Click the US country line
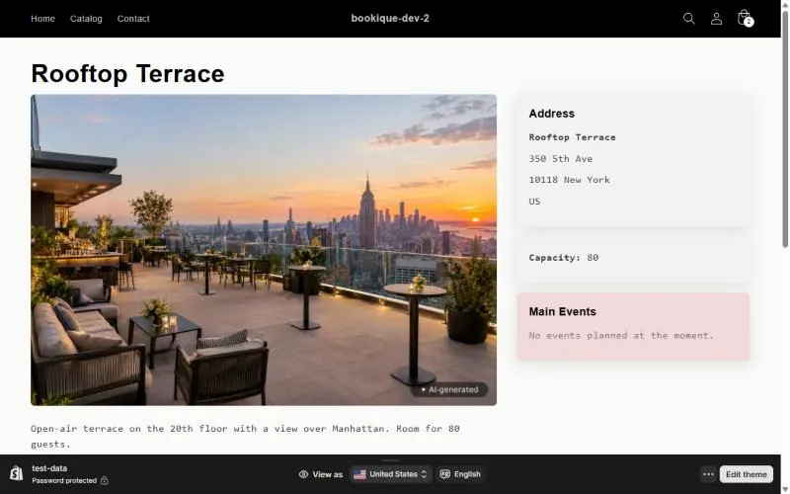This screenshot has width=790, height=494. (x=534, y=202)
